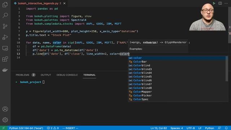Screen dimensions: 231x130
Task: Choose the ColorMapper suggestion
Action: click(177, 92)
